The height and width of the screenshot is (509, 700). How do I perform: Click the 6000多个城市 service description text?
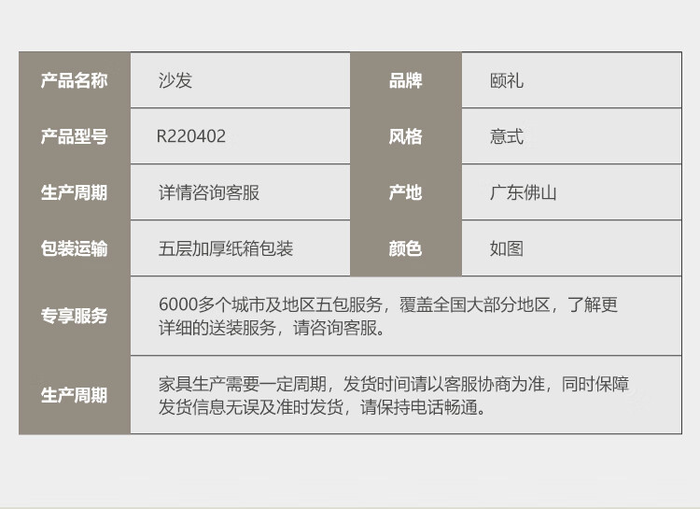coord(387,316)
